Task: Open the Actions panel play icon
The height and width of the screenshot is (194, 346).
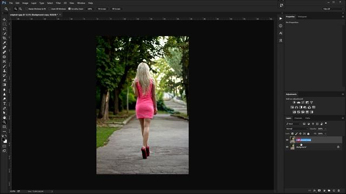Action: tap(281, 18)
